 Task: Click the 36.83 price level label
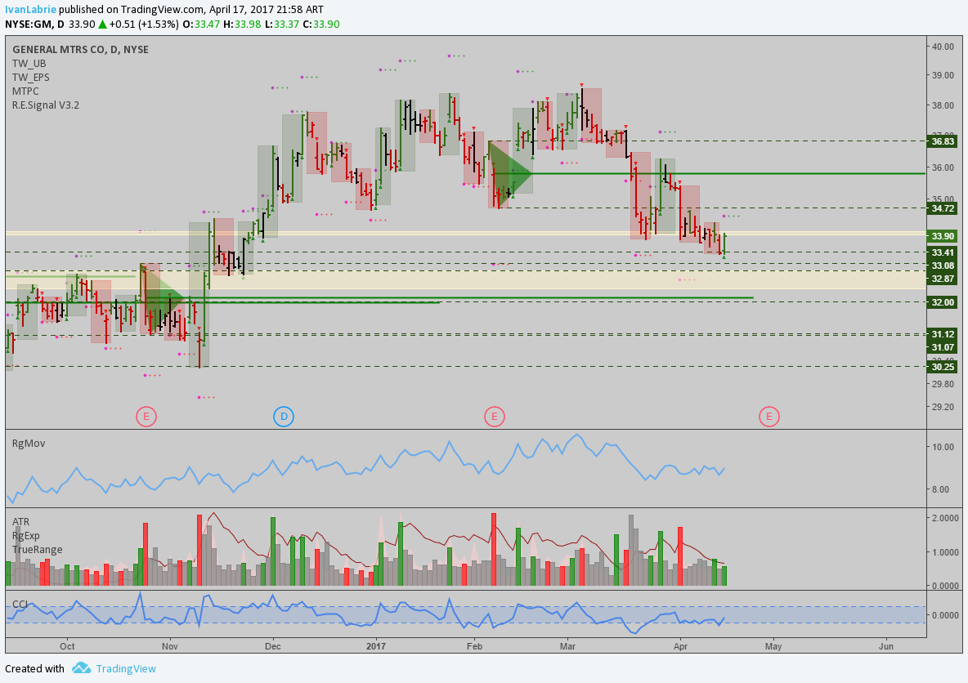pos(942,141)
